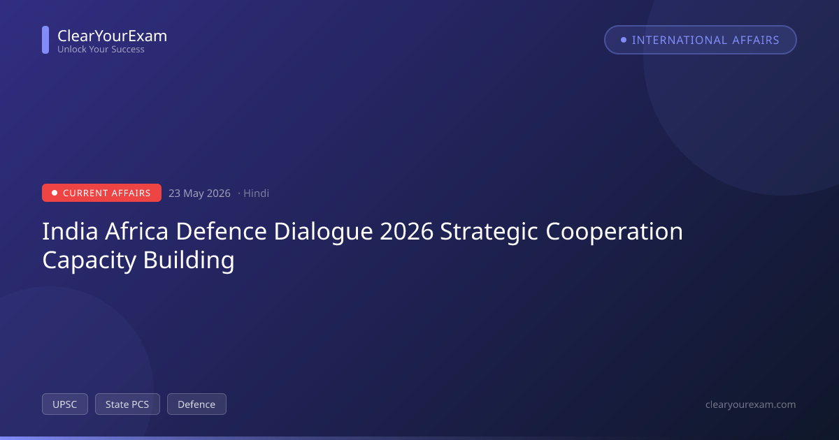Select the dot inside the International Affairs pill
Viewport: 839px width, 440px height.
(624, 40)
